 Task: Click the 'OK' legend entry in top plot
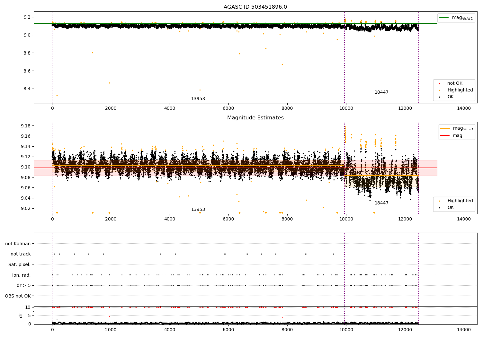click(447, 97)
